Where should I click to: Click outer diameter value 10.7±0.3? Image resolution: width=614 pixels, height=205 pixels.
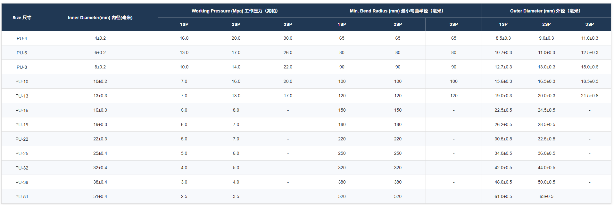tap(503, 52)
